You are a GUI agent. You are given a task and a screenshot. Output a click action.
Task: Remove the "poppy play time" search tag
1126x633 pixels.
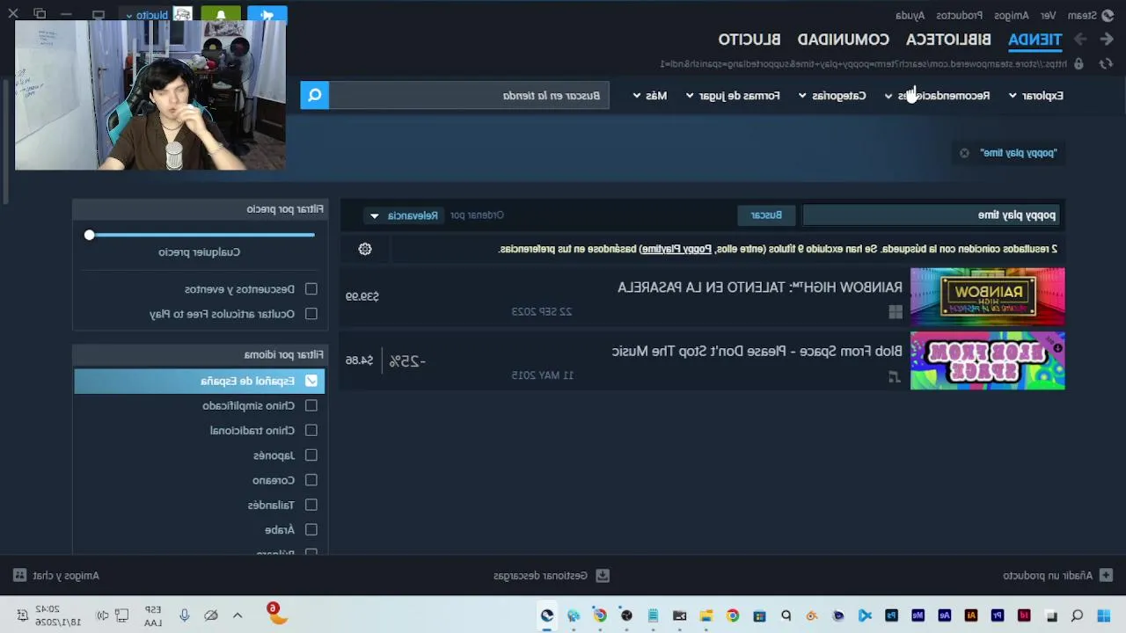tap(964, 153)
